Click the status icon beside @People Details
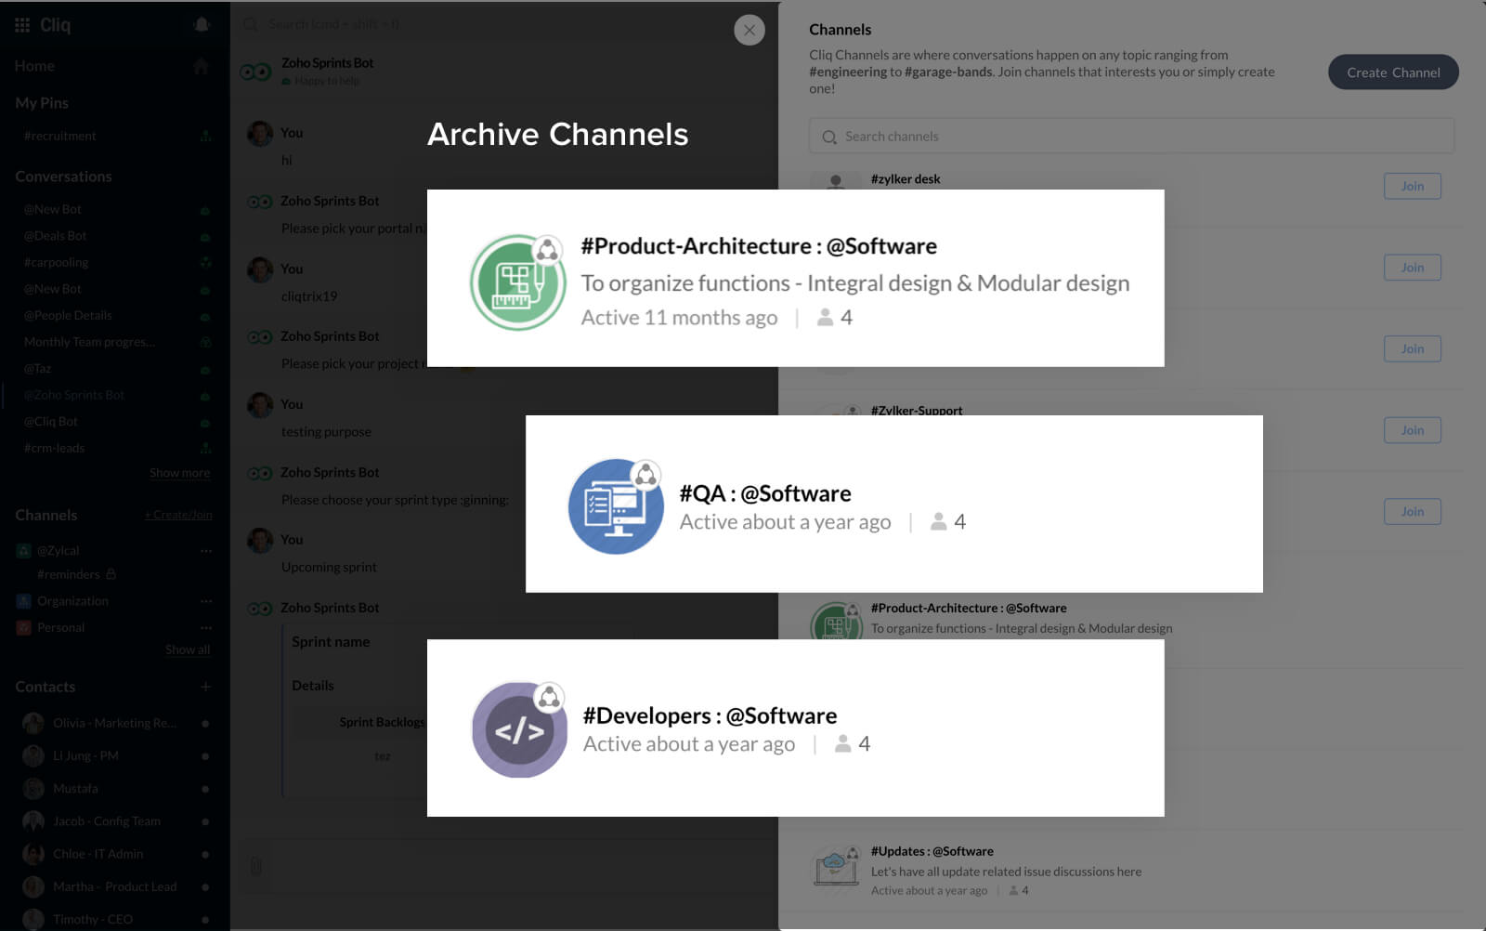 (x=205, y=317)
